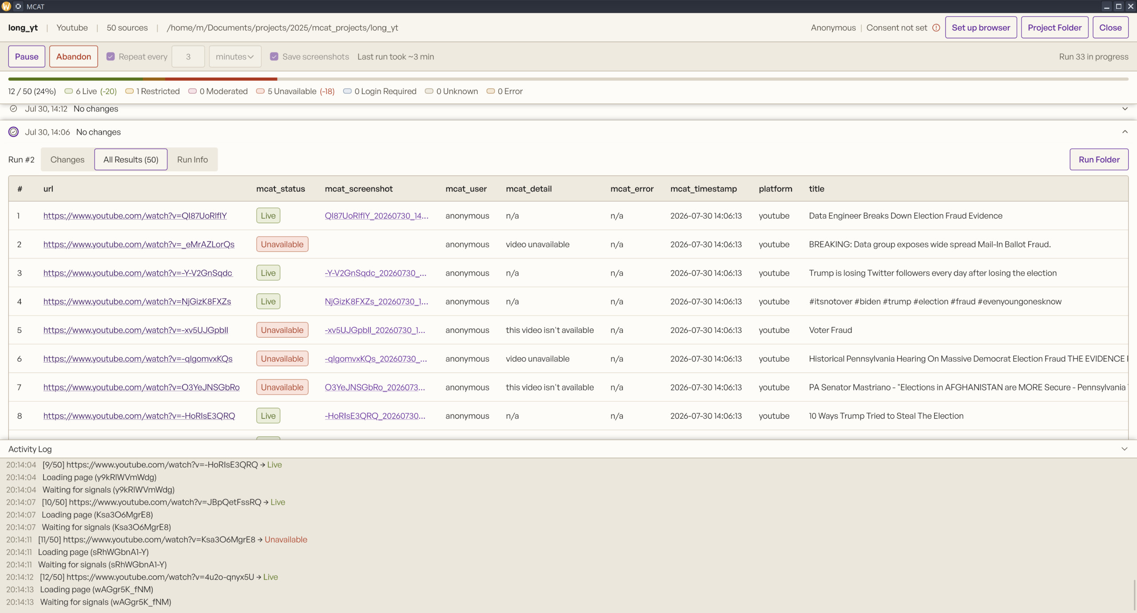Open the Run Info tab
This screenshot has width=1137, height=613.
(192, 159)
